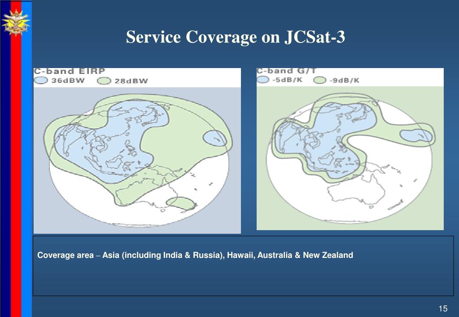This screenshot has height=317, width=459.
Task: Click the 'C-band G/T' map heading
Action: (287, 71)
